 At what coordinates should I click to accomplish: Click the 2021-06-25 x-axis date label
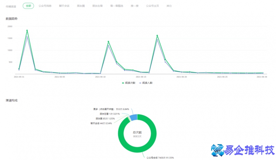[222, 77]
